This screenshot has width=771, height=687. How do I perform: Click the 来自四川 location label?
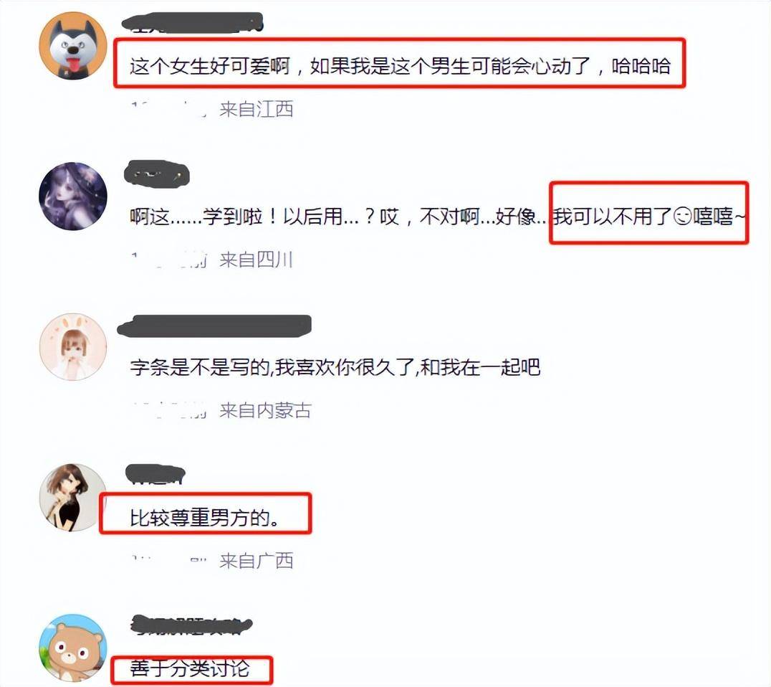tap(257, 260)
